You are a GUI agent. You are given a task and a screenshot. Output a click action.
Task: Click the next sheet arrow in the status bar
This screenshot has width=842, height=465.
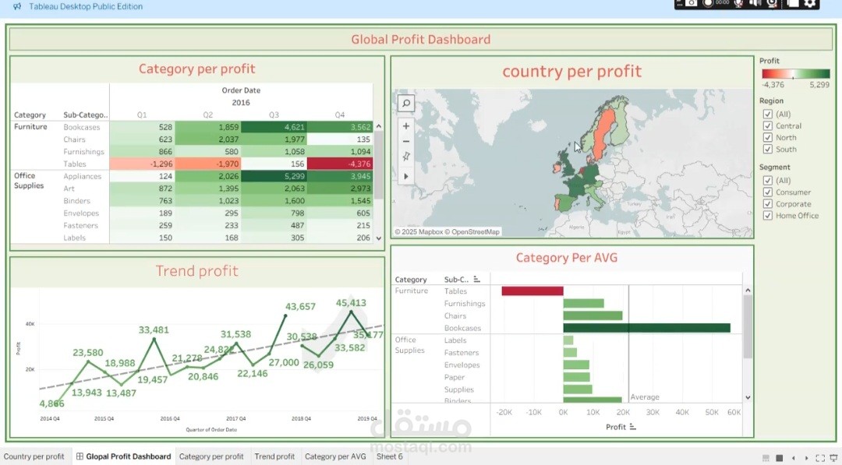pos(807,457)
